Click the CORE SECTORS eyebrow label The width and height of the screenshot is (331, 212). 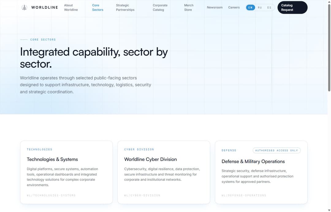tap(43, 39)
